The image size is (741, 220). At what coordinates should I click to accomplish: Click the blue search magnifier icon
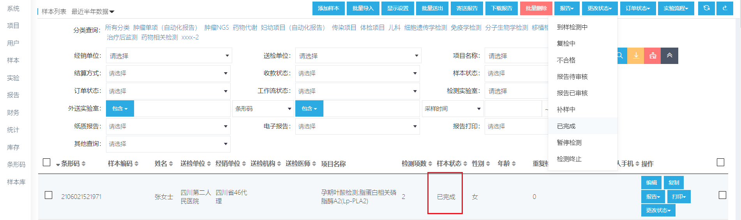point(620,56)
